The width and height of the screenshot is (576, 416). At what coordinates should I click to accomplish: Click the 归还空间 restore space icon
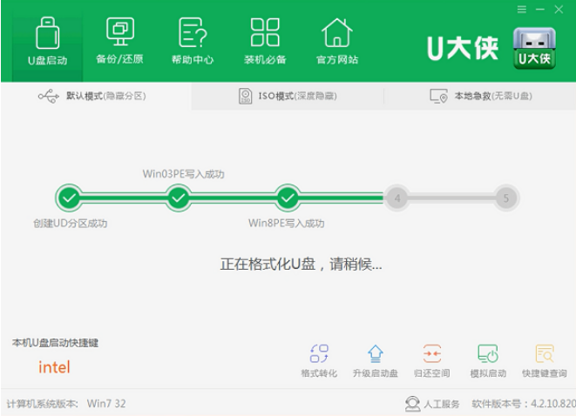(x=431, y=360)
